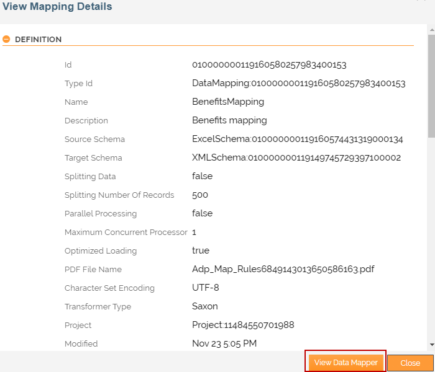Open the View Data Mapper button
The height and width of the screenshot is (372, 435).
[x=346, y=363]
